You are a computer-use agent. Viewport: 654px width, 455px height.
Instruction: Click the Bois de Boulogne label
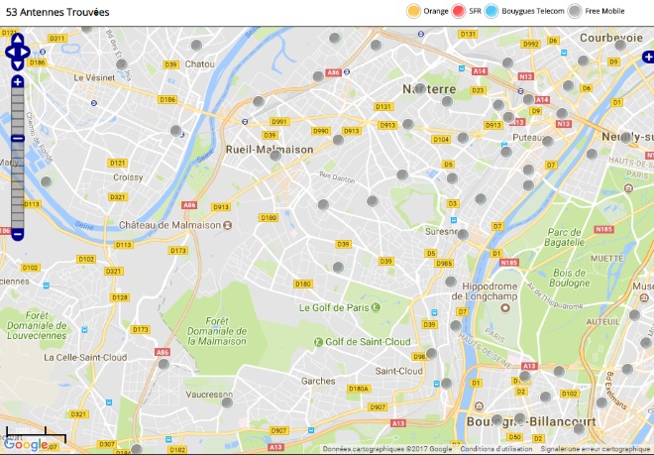[570, 278]
